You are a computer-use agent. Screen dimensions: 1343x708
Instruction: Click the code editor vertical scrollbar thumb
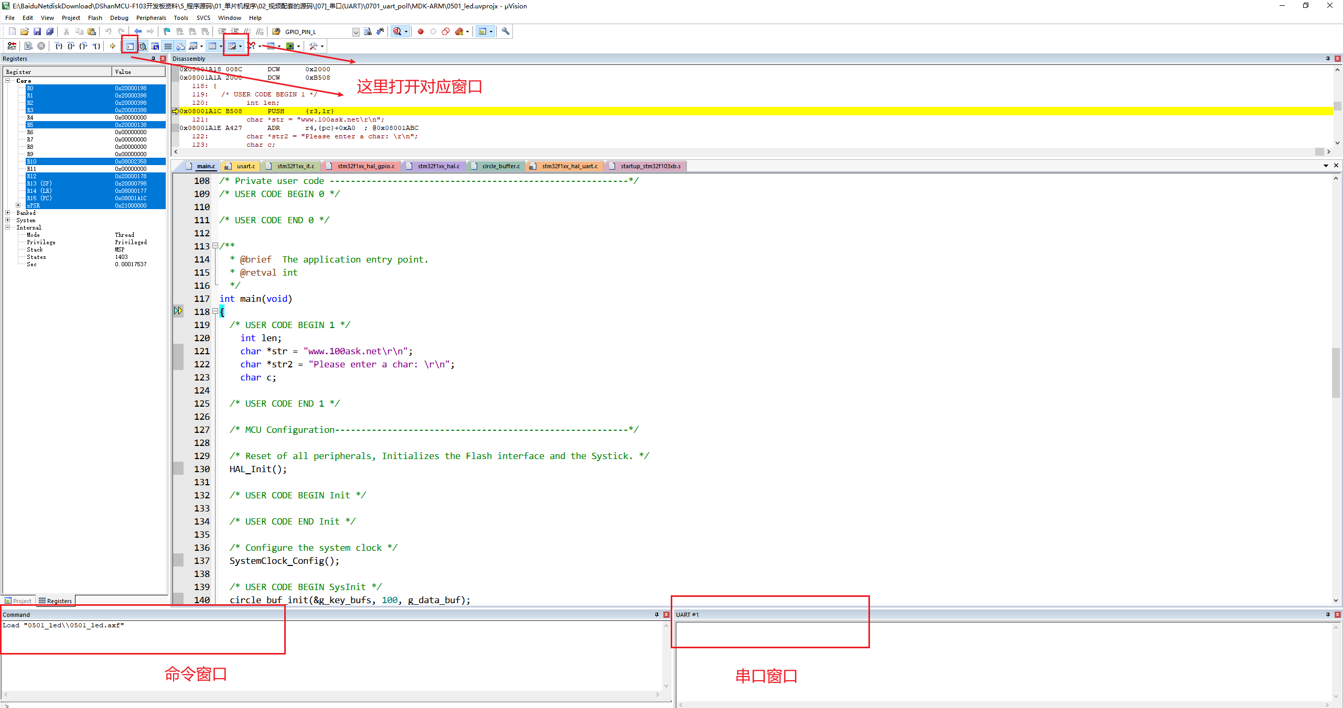[x=1336, y=372]
